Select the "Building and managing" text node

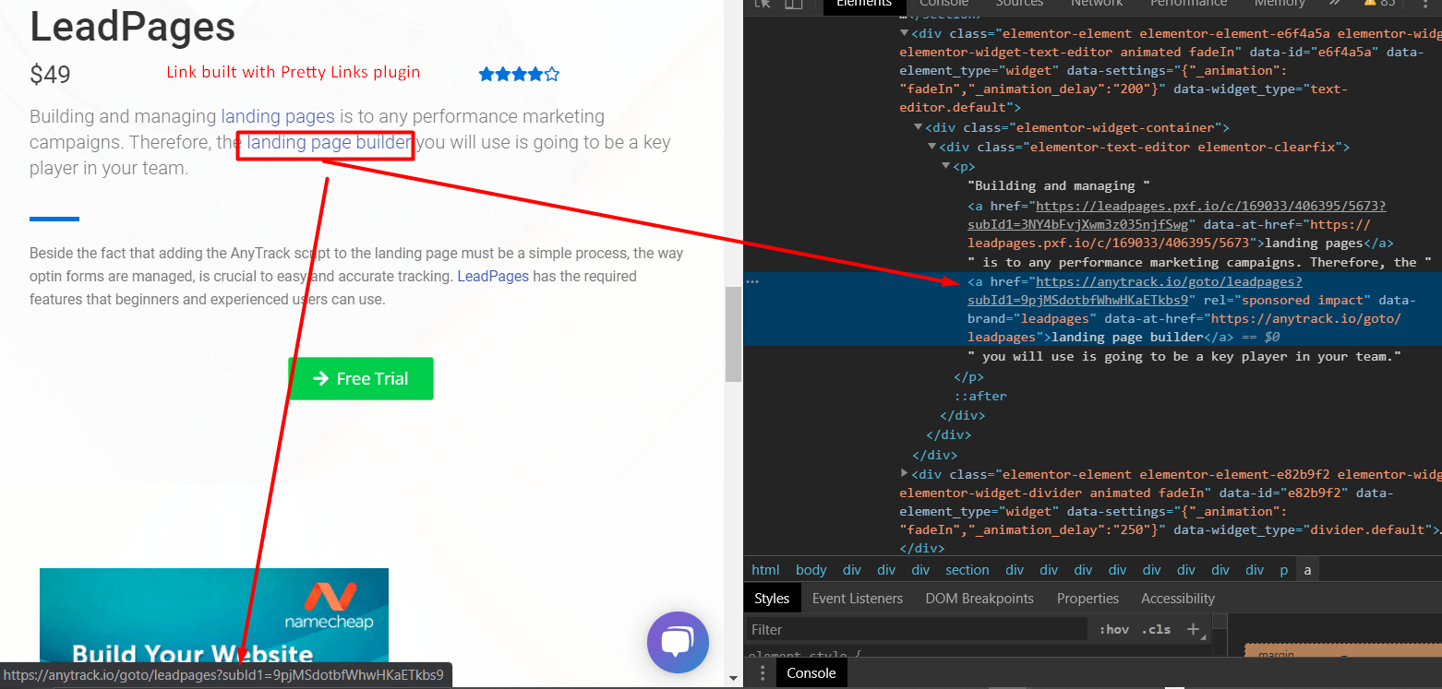1058,185
